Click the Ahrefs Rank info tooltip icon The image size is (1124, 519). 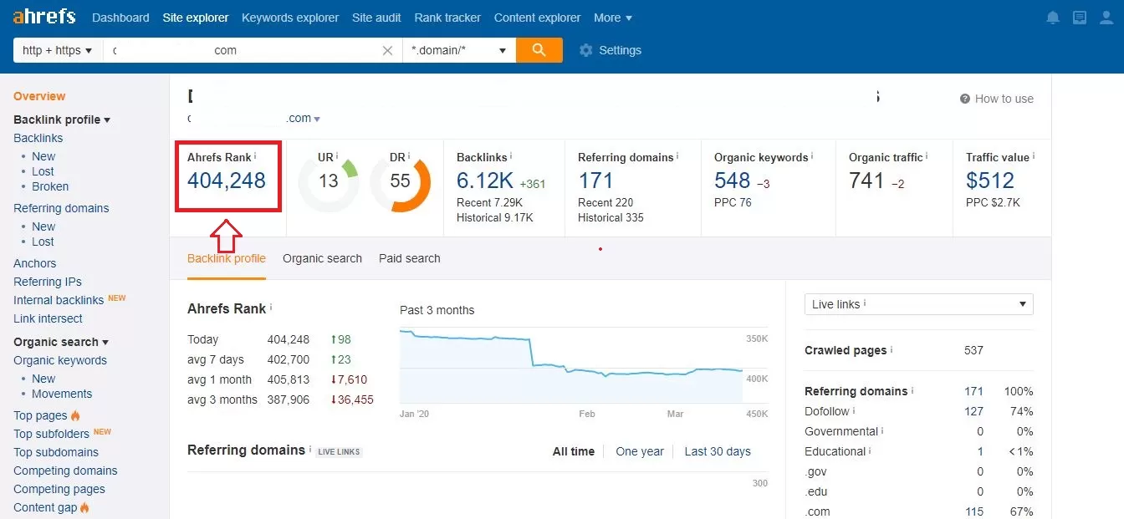255,155
